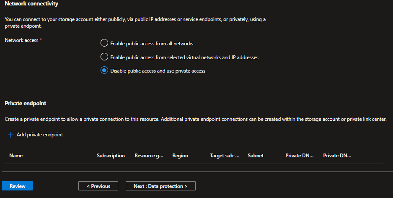Screen dimensions: 393x198
Task: Click the Network access field label
Action: (22, 40)
